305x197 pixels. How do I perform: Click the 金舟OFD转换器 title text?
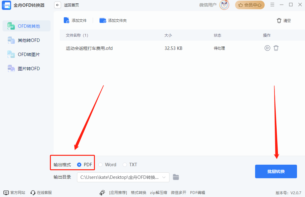[29, 5]
